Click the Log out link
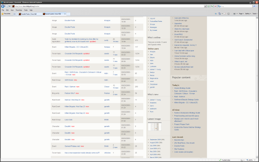The width and height of the screenshot is (259, 162). (152, 18)
